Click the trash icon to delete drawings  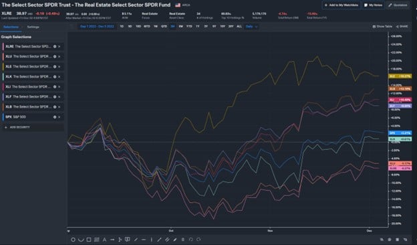(x=183, y=240)
